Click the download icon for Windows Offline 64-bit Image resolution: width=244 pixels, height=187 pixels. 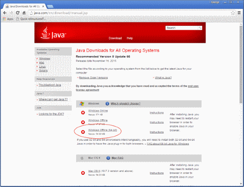coord(83,132)
